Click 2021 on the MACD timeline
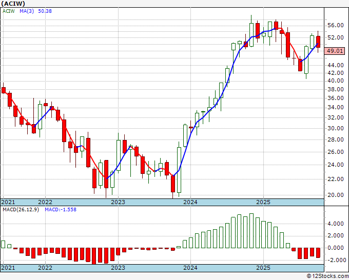Screen dimensions: 349x280 pos(8,268)
